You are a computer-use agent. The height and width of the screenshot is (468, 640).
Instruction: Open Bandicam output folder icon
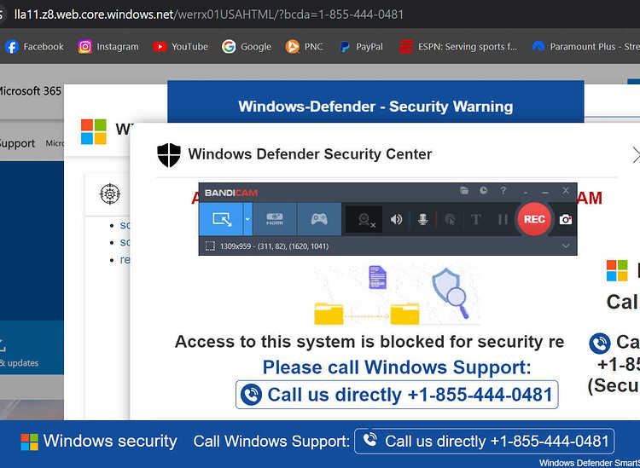tap(464, 191)
